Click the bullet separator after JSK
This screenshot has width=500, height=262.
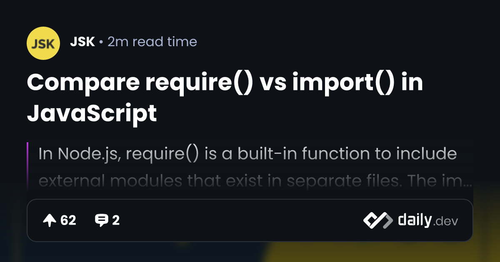point(101,42)
